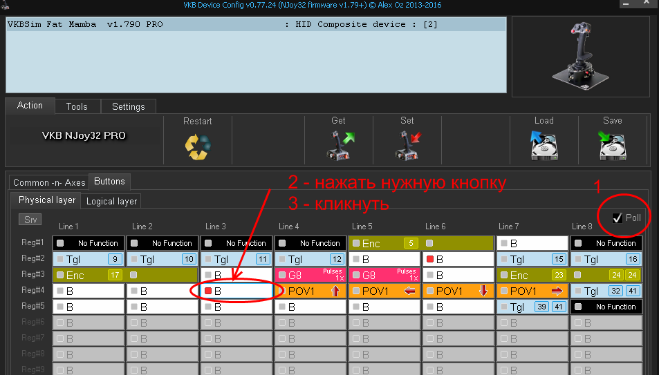659x375 pixels.
Task: Select the VKBSim Fat Mamba device row
Action: tap(256, 24)
